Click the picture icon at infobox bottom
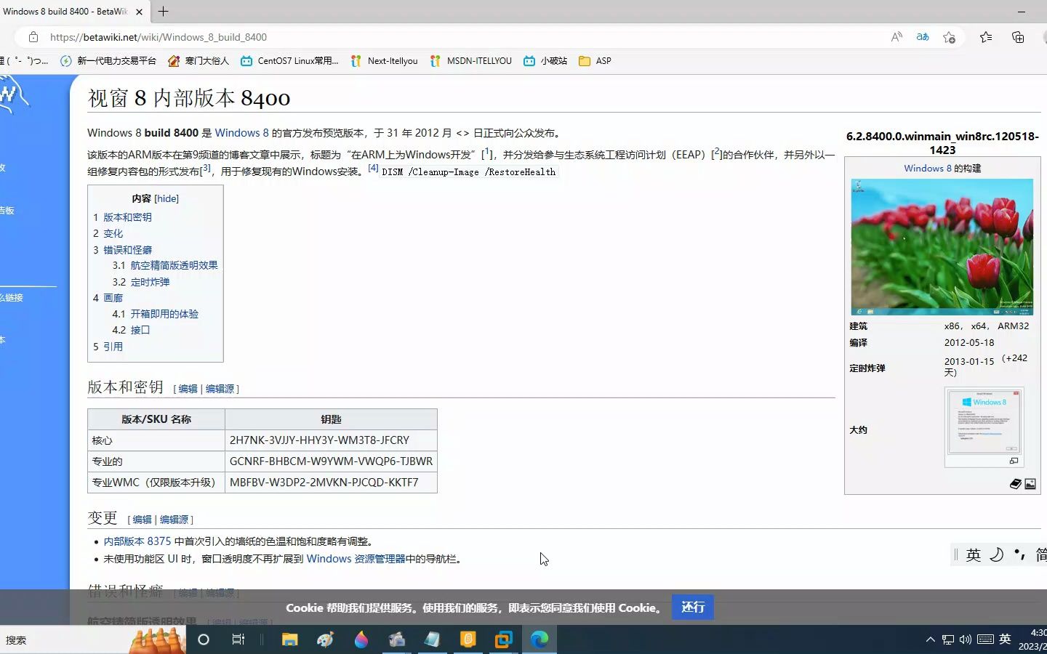Viewport: 1047px width, 654px height. click(1030, 484)
